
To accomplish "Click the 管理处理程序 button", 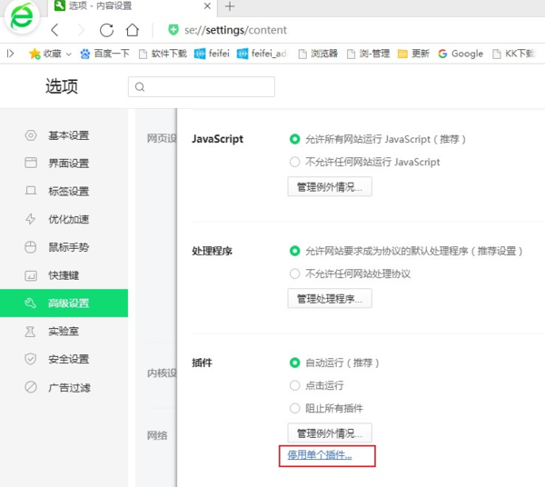I will [329, 298].
